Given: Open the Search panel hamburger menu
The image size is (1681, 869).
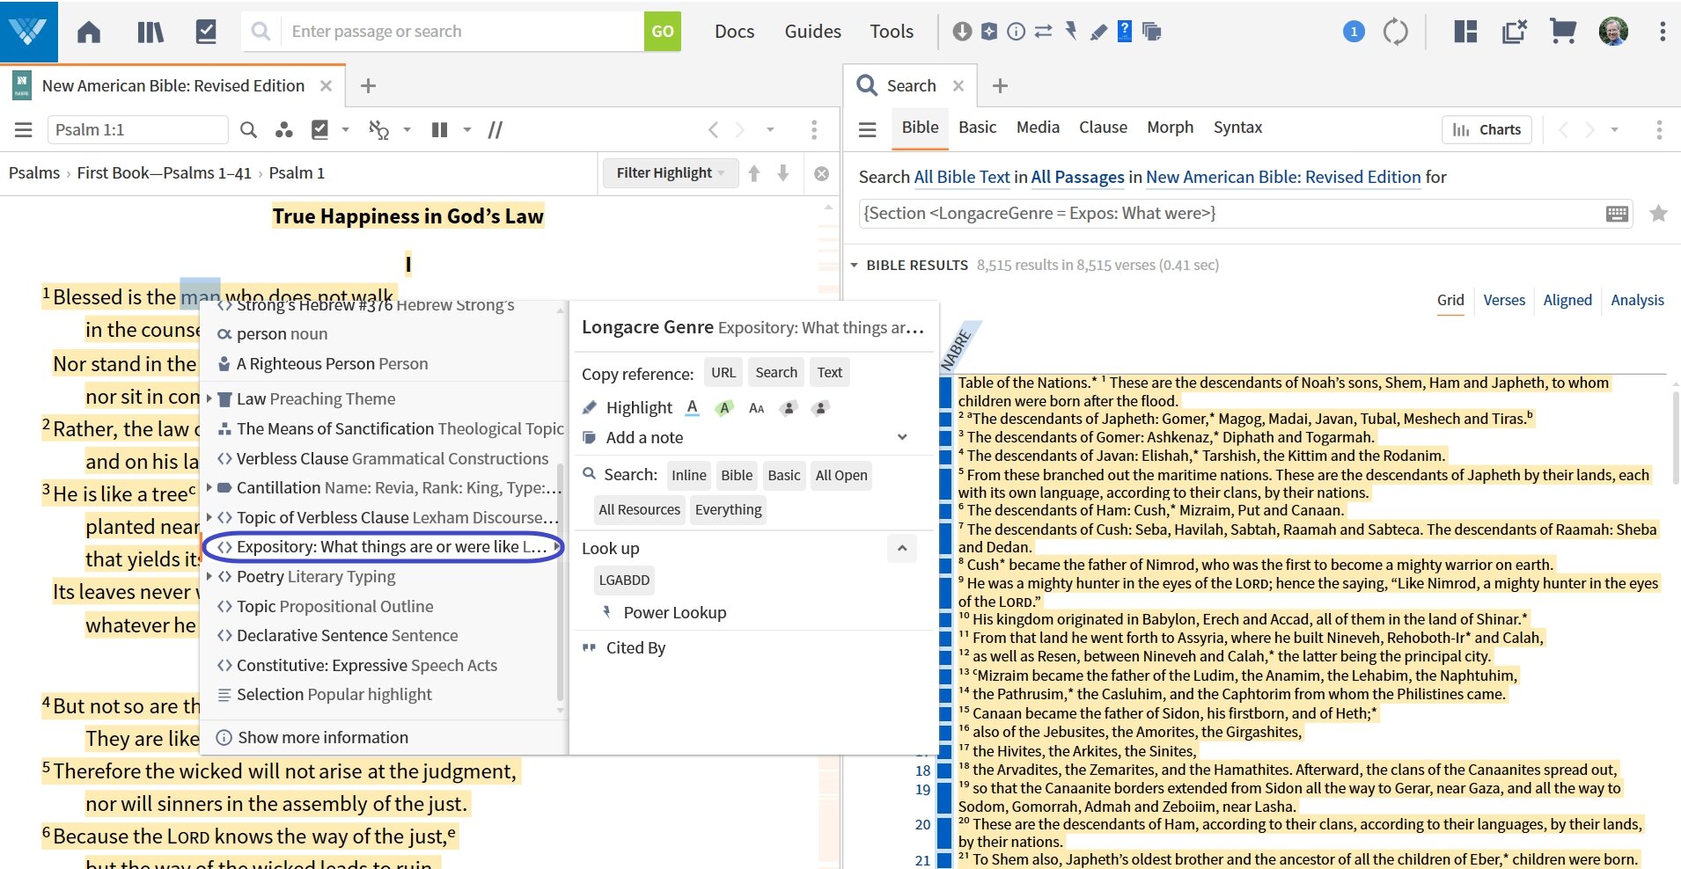Looking at the screenshot, I should [x=867, y=130].
